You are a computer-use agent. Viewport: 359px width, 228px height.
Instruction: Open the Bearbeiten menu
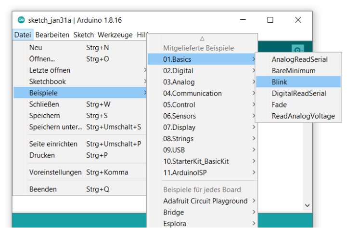point(53,35)
